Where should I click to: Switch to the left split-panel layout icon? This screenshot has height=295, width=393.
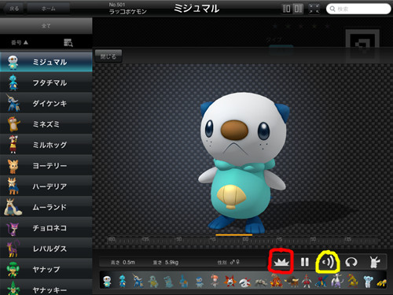286,9
